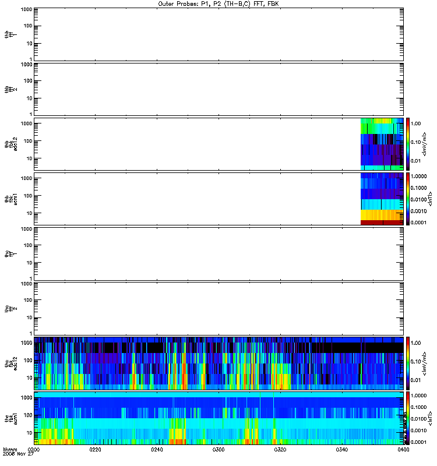The image size is (437, 466).
Task: Click the '0340' time tick label
Action: (342, 450)
